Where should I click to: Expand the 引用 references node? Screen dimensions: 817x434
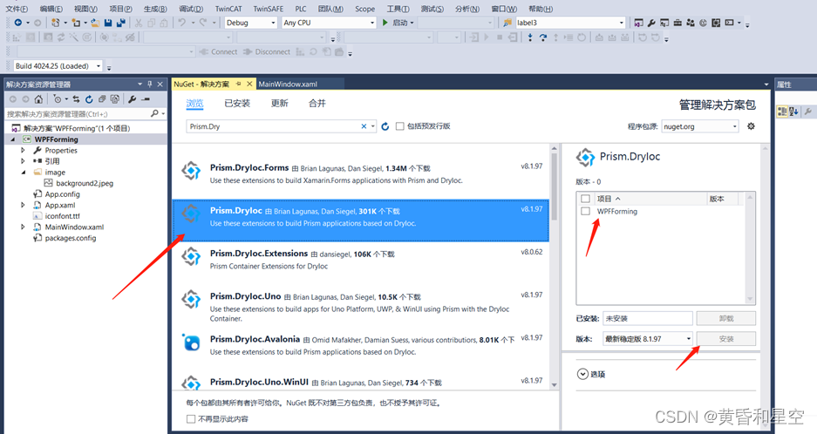[x=23, y=161]
